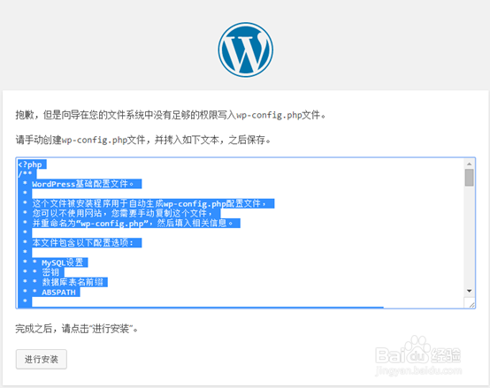Click the "MySQL设置" line

[63, 262]
